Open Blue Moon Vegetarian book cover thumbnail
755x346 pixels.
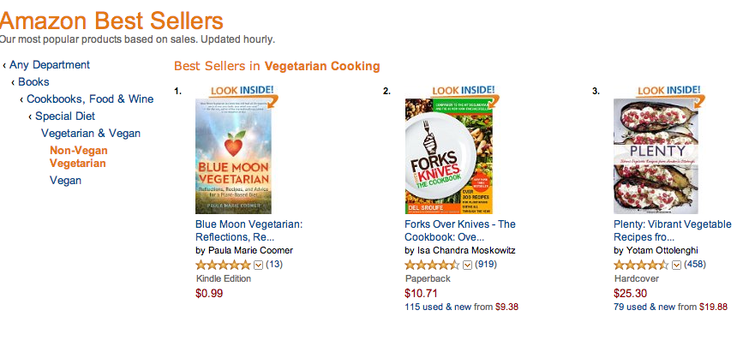[x=238, y=156]
